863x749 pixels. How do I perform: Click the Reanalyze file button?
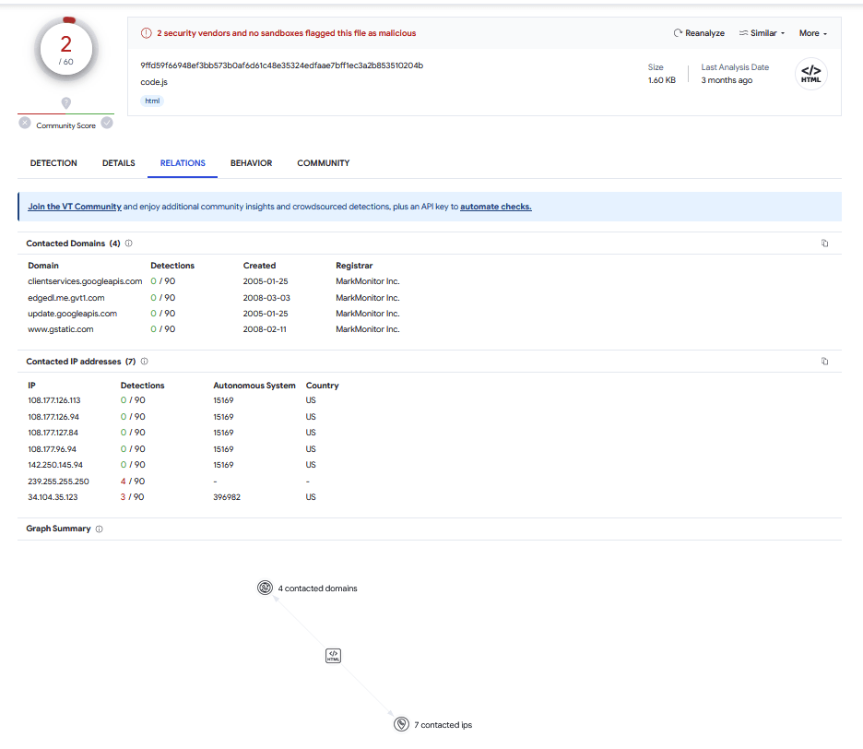[699, 33]
